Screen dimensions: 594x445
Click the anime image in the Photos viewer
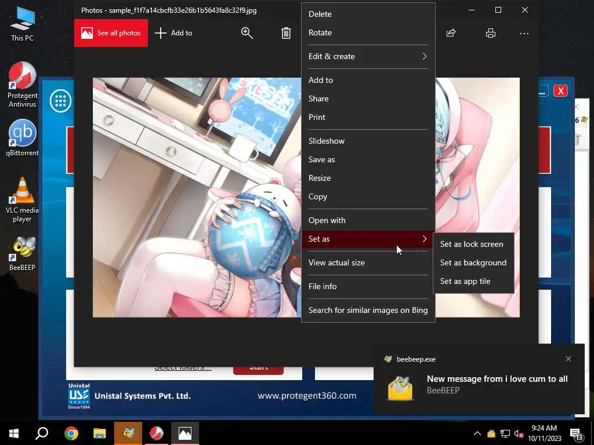197,197
